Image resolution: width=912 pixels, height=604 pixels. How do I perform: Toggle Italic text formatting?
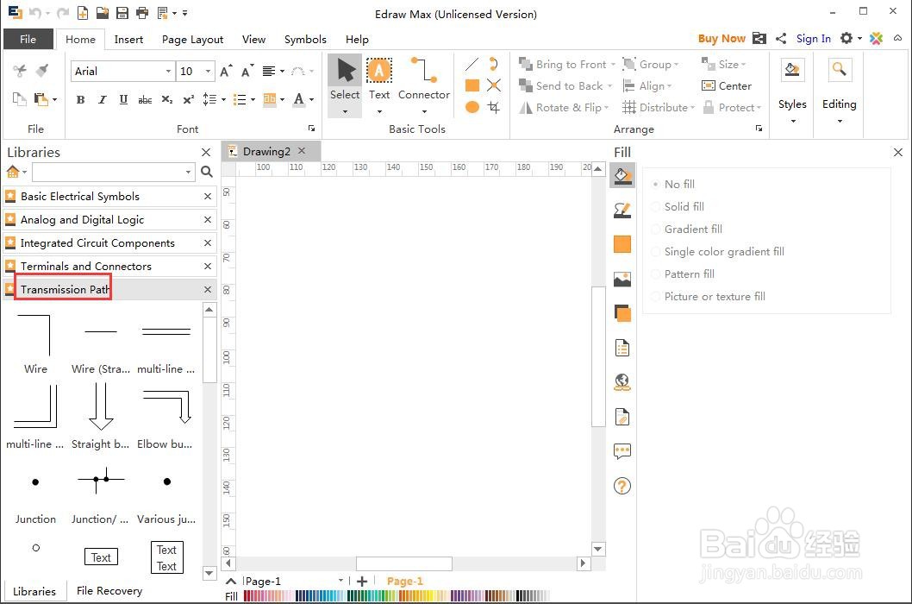click(102, 99)
